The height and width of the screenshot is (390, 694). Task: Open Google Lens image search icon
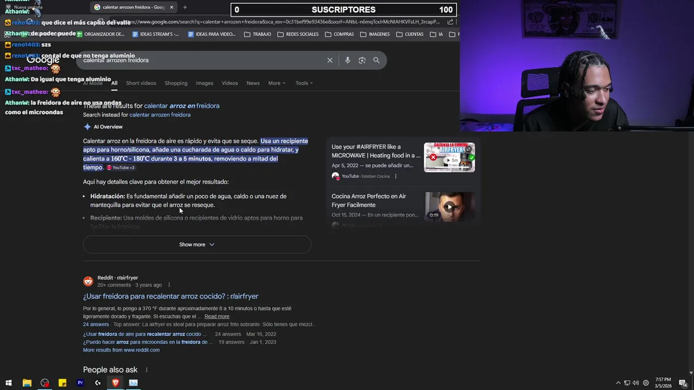coord(362,60)
